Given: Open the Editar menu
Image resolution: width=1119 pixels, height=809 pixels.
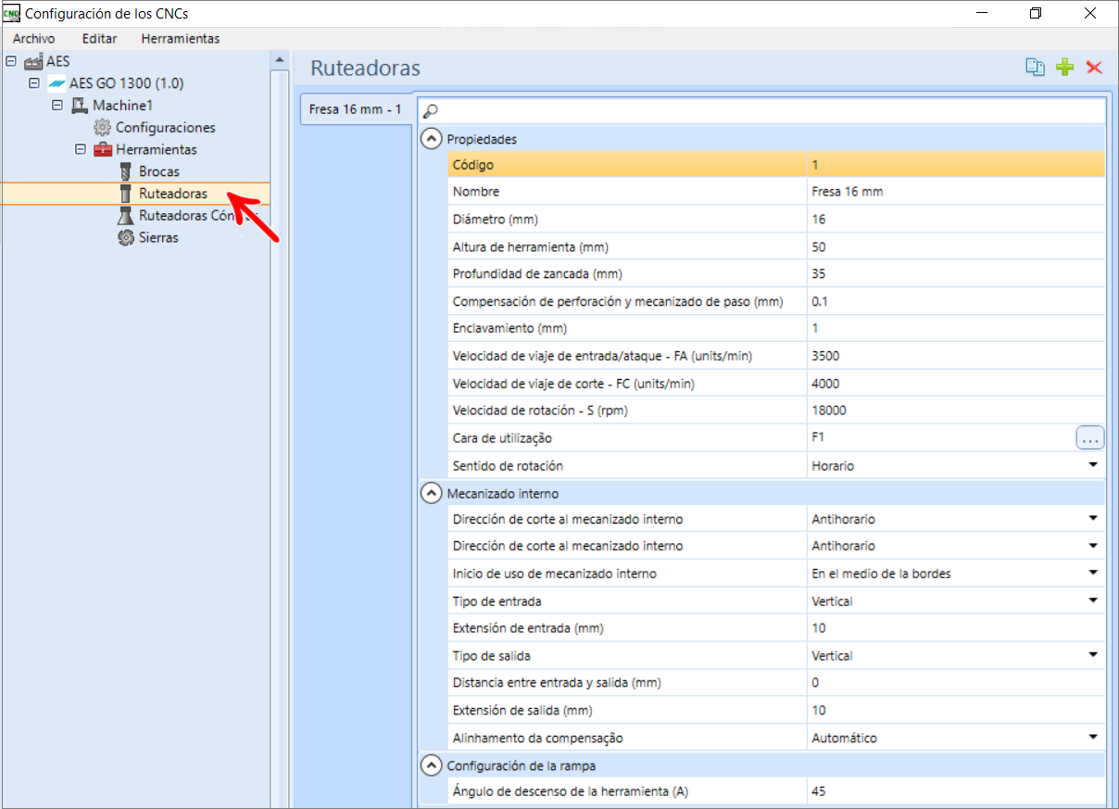Looking at the screenshot, I should pos(99,39).
